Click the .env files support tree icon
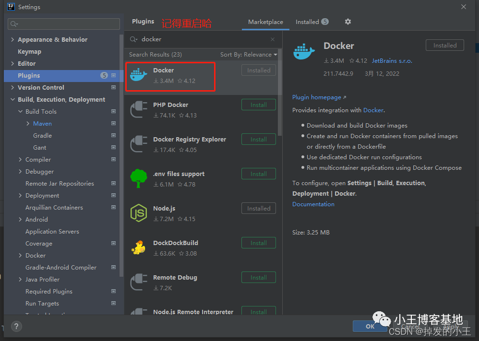This screenshot has height=341, width=479. pos(138,178)
